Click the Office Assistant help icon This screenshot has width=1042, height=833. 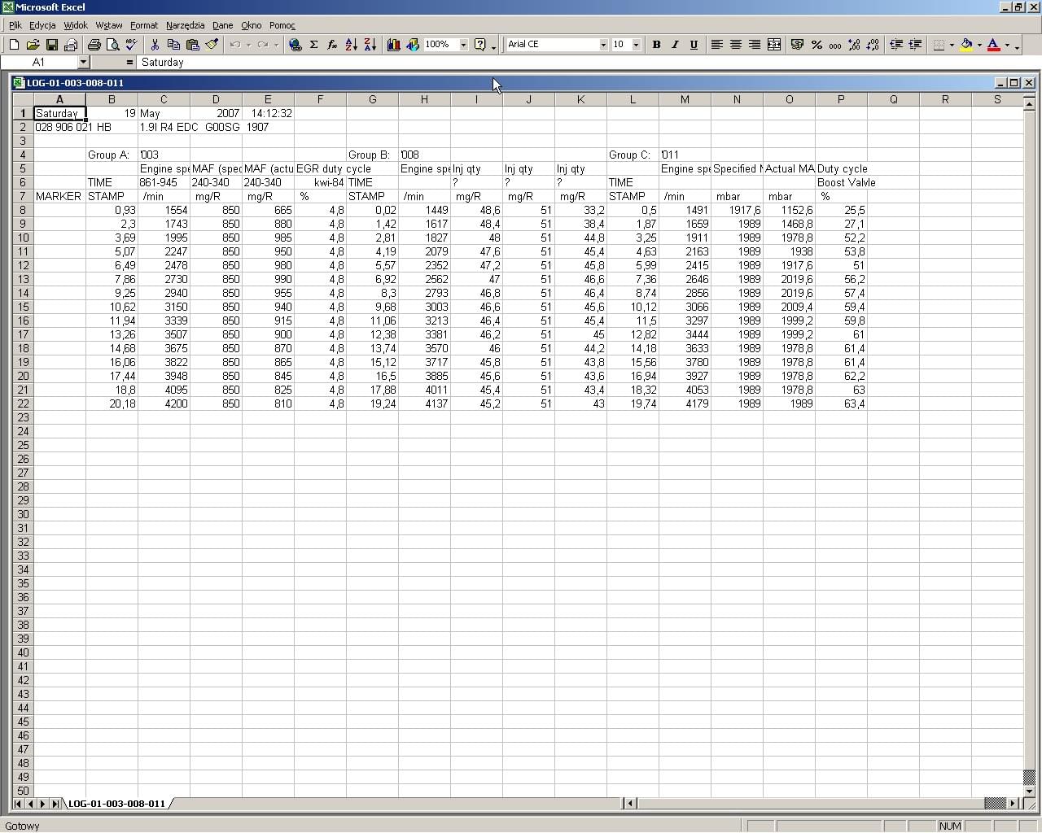coord(480,45)
